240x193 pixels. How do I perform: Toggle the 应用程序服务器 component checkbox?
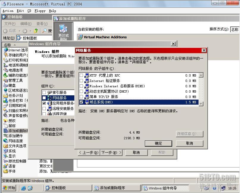[44, 103]
